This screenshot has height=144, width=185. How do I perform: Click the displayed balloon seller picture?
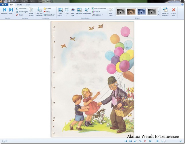point(92,79)
